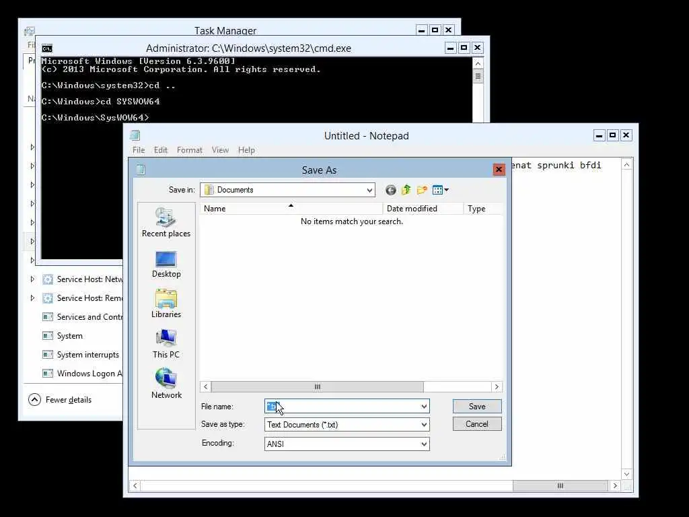Click Fewer details link in Task Manager

(69, 400)
